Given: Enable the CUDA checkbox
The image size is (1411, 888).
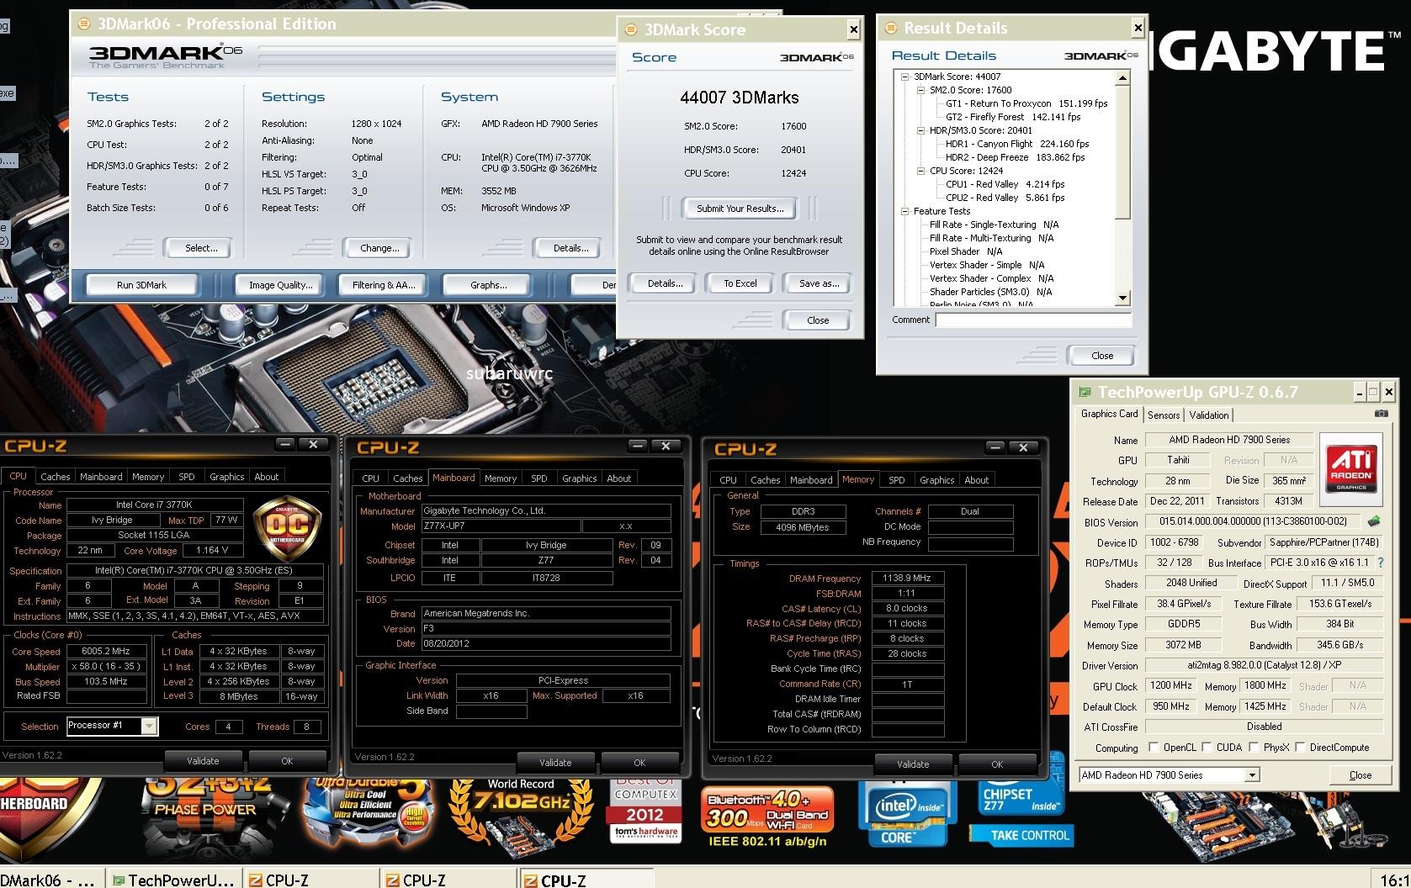Looking at the screenshot, I should 1207,747.
